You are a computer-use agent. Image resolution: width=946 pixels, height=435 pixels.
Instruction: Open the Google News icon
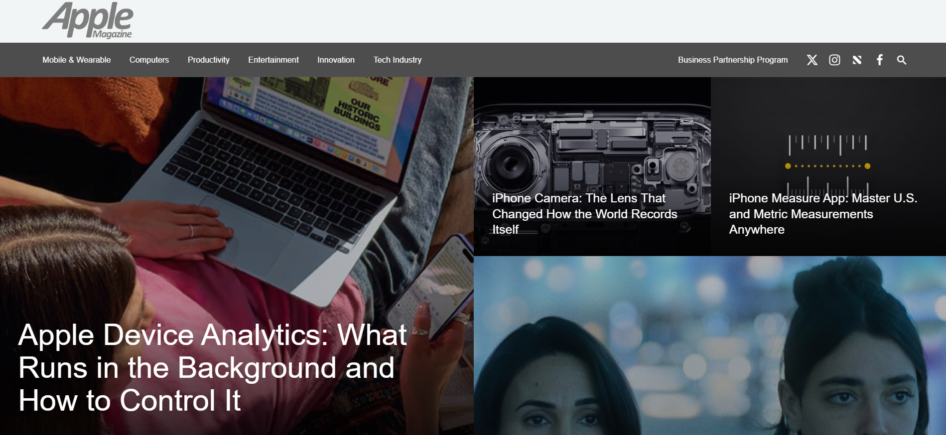pos(857,60)
